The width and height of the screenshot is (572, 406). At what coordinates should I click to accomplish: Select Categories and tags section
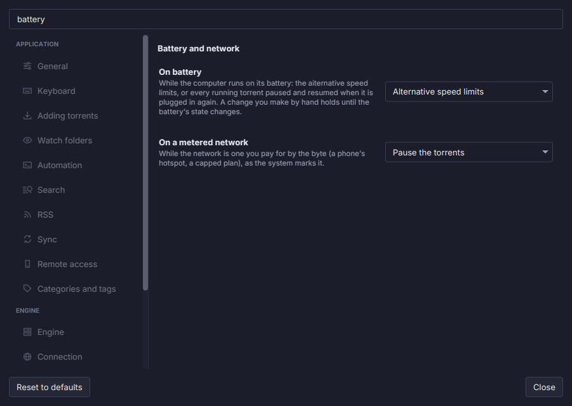[77, 289]
